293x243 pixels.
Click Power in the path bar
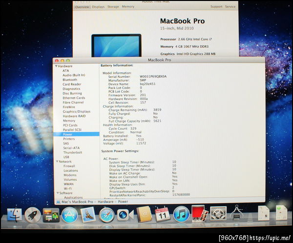(x=123, y=202)
